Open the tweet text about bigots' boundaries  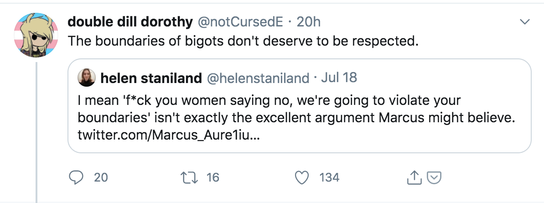pos(243,41)
